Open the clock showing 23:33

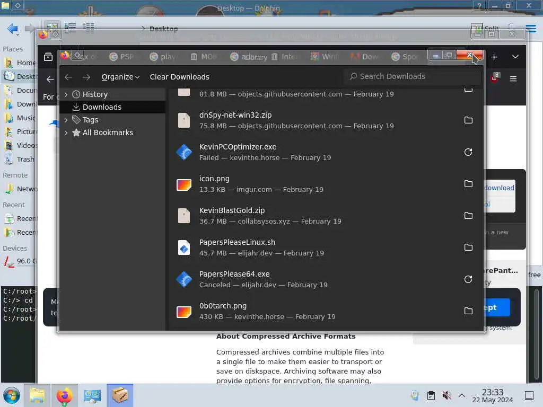point(493,395)
